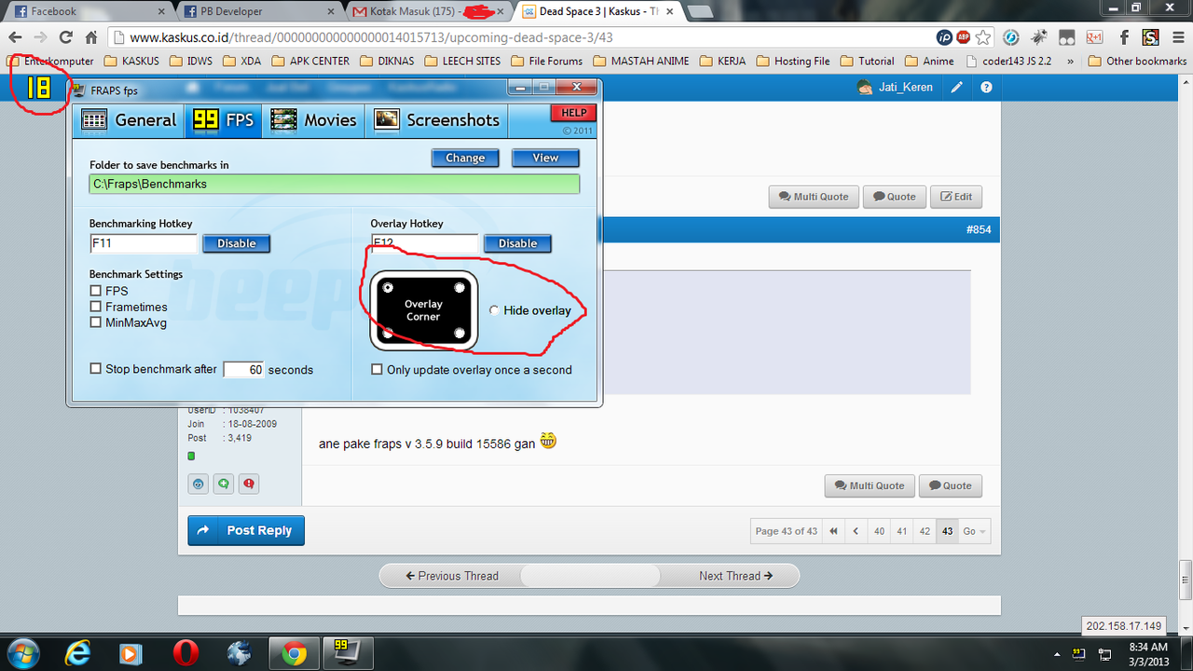Click the pencil icon in Kaskus header
Viewport: 1193px width, 671px height.
point(956,88)
